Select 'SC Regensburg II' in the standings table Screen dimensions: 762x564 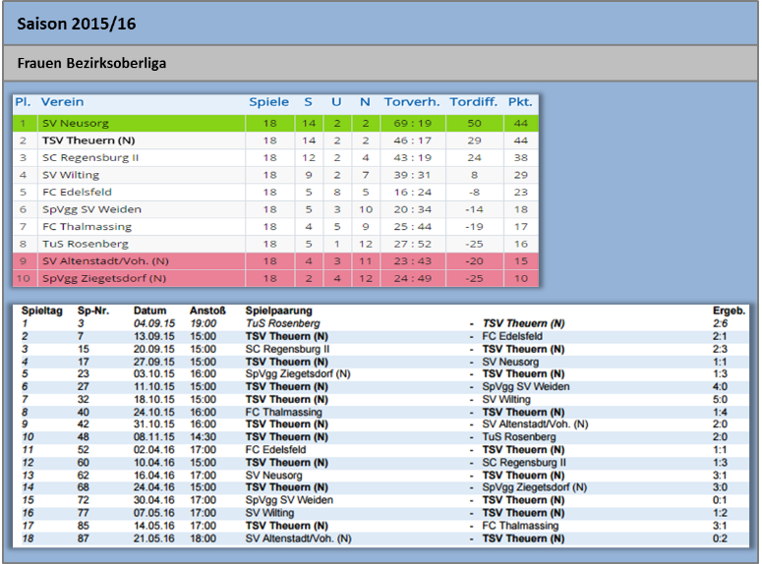click(x=90, y=158)
